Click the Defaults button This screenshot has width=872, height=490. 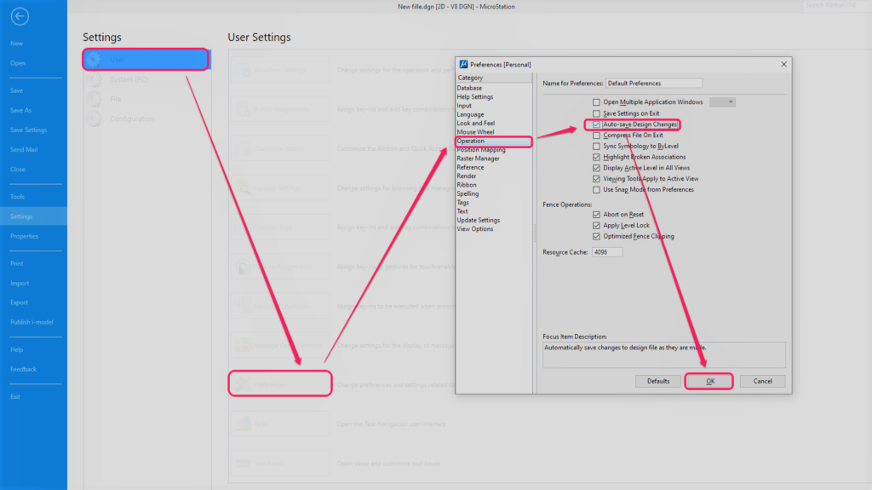tap(658, 382)
